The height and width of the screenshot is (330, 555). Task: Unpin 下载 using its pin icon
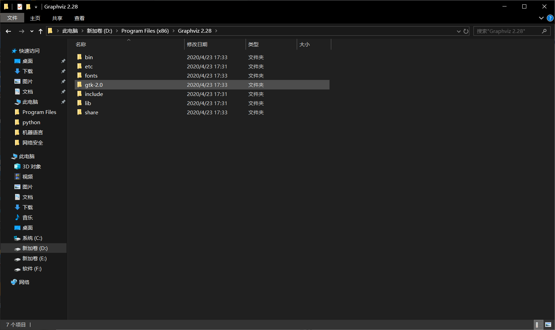coord(63,71)
